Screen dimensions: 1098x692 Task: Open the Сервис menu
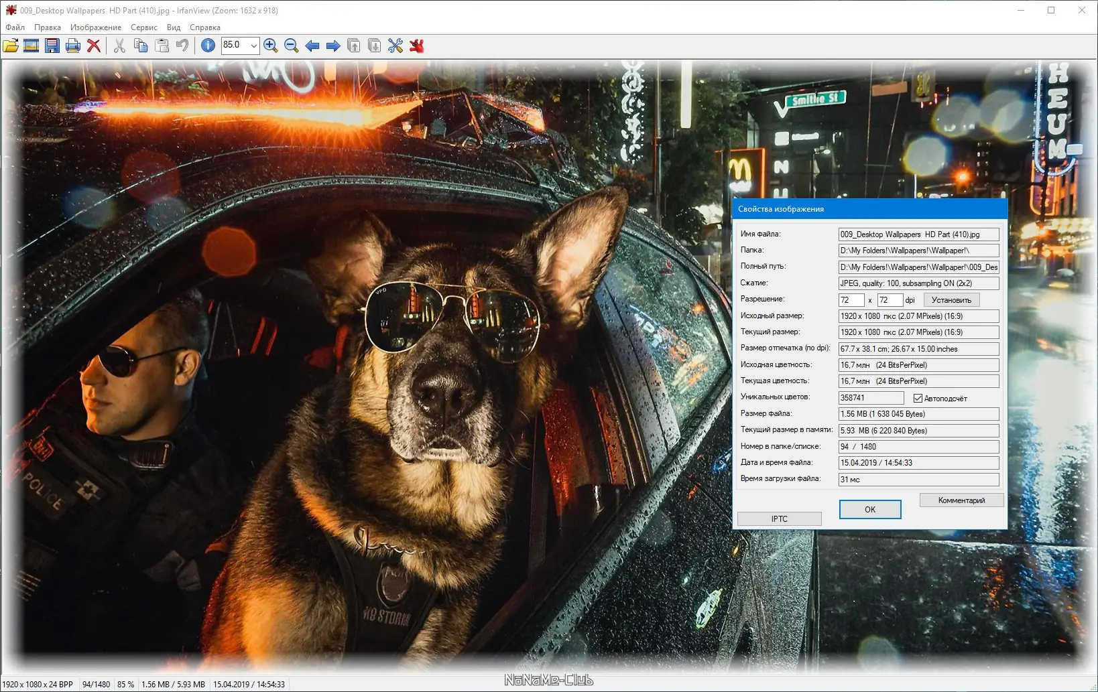coord(143,27)
